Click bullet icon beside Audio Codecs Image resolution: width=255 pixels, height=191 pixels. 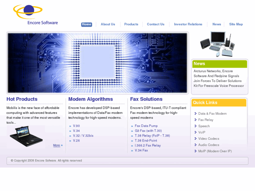pos(195,145)
